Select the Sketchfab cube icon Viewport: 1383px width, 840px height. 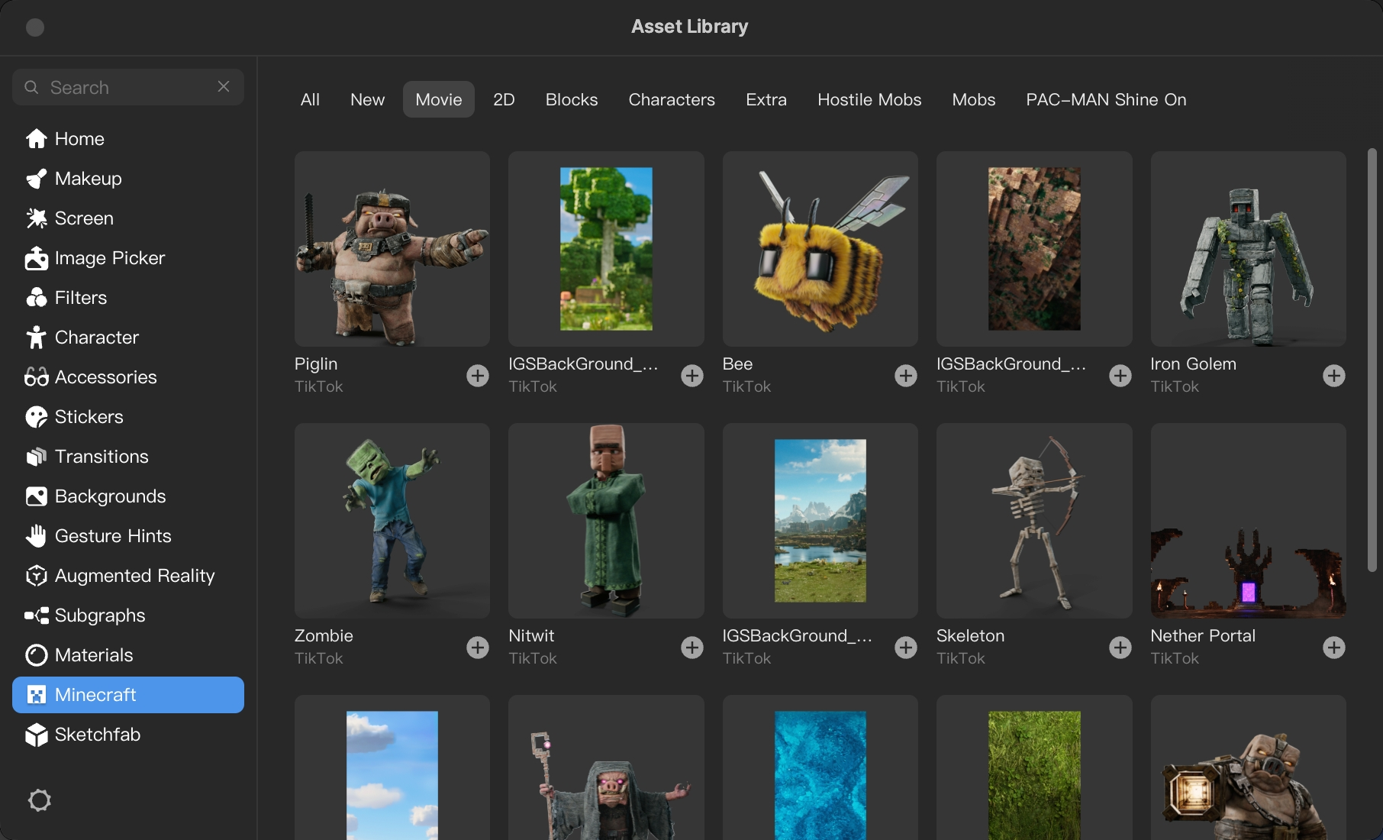pos(36,735)
